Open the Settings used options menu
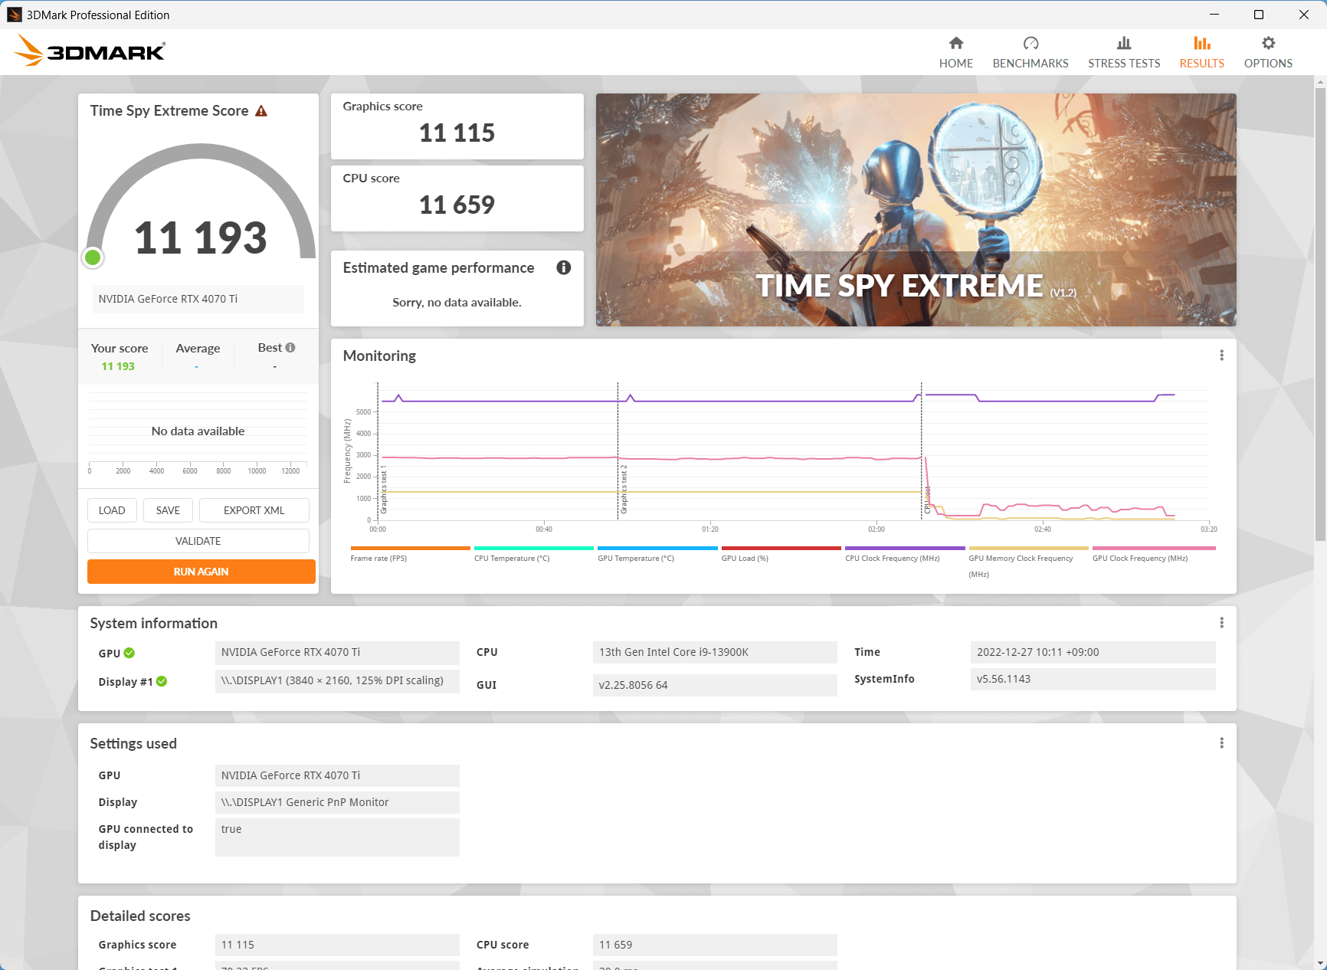 (x=1221, y=743)
